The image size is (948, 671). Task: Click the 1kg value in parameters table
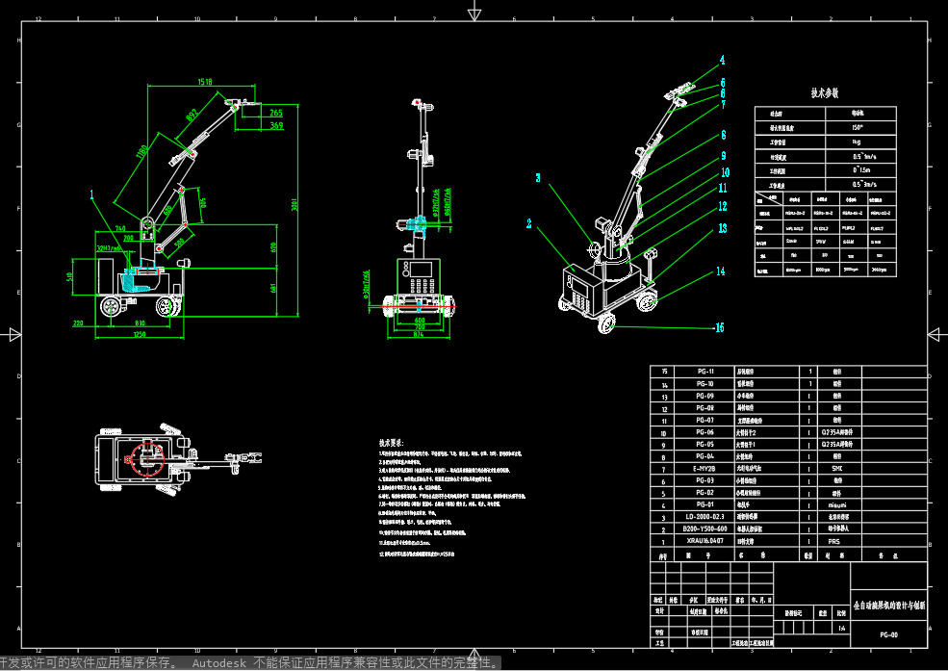[857, 142]
